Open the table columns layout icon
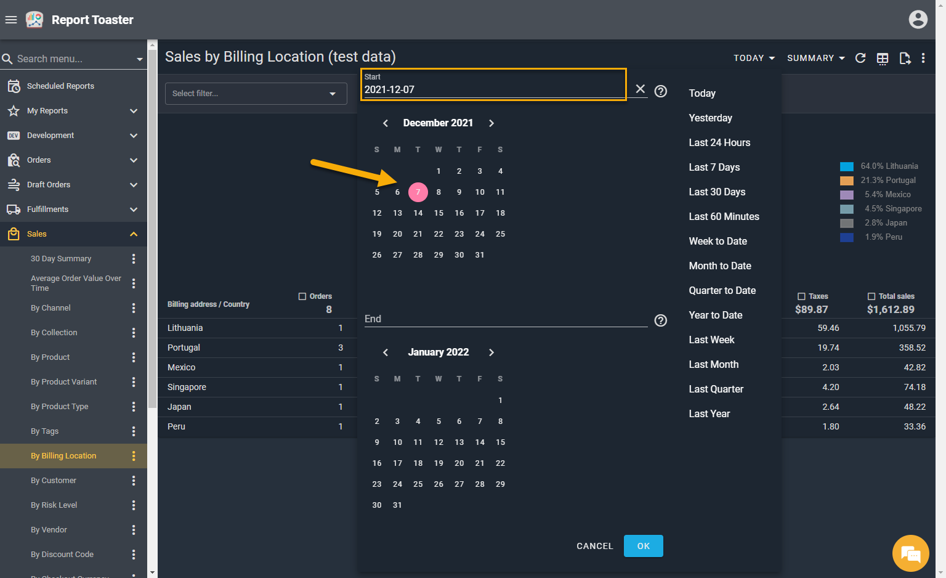Screen dimensions: 946x578 883,58
